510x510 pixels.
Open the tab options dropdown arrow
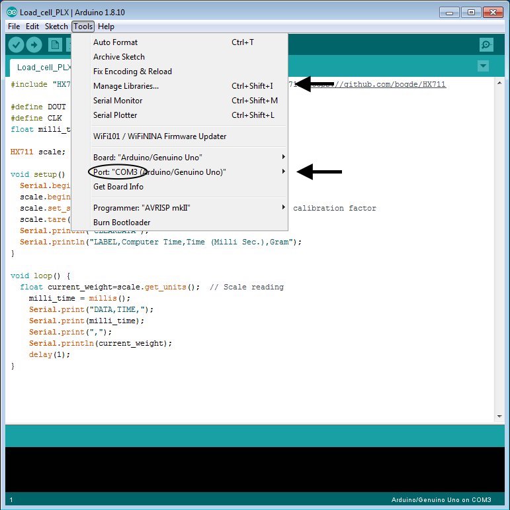pos(483,66)
